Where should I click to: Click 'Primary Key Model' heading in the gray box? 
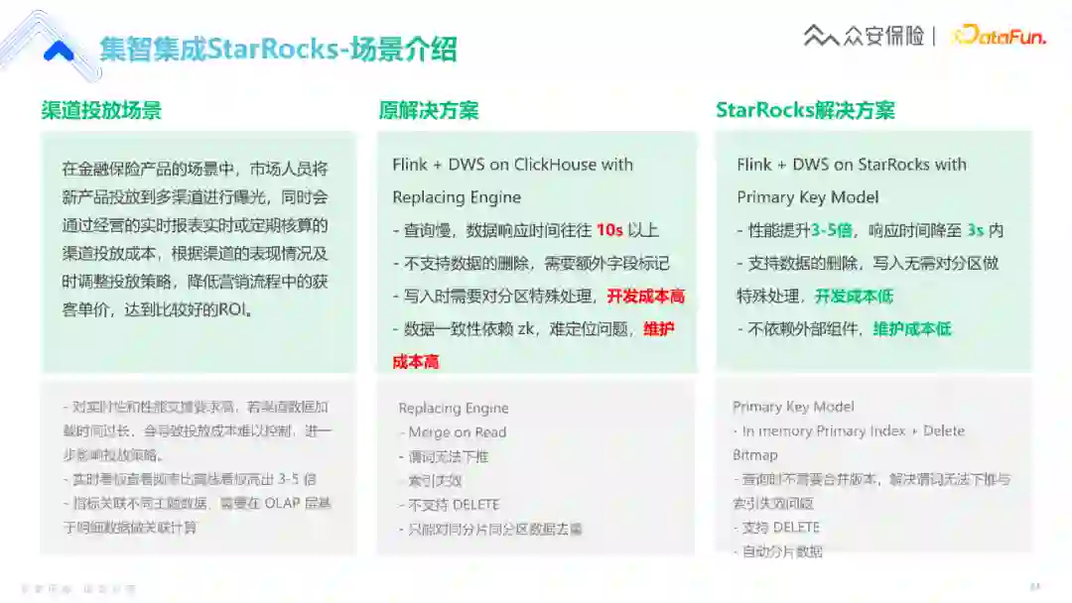pyautogui.click(x=793, y=407)
